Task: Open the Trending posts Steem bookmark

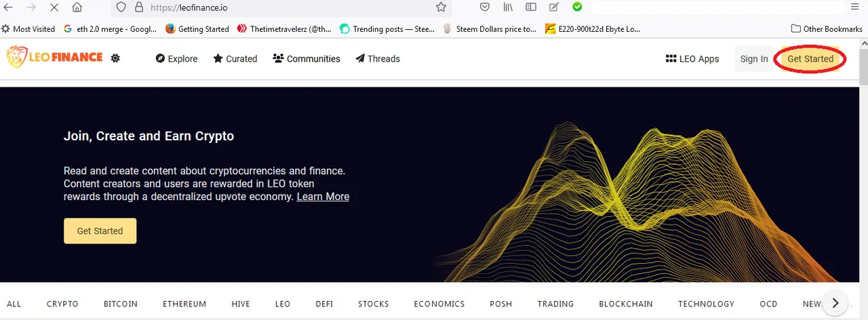Action: pos(387,28)
